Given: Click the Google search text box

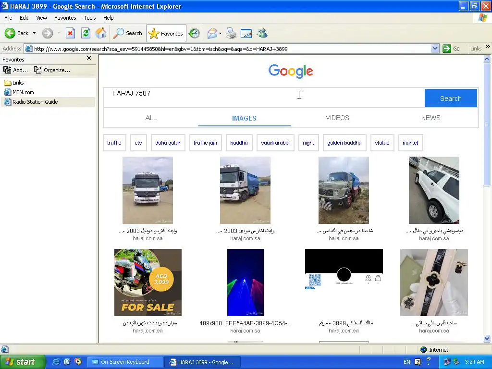Looking at the screenshot, I should coord(264,98).
